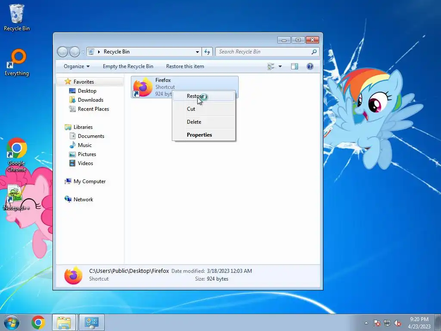Open the Organize dropdown menu
The image size is (441, 331).
tap(77, 66)
